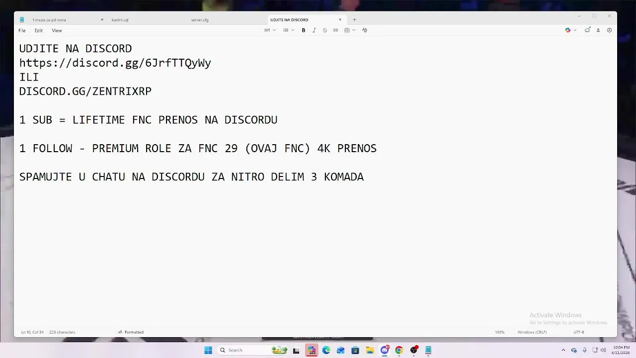Show hidden tray icons chevron

pyautogui.click(x=563, y=351)
